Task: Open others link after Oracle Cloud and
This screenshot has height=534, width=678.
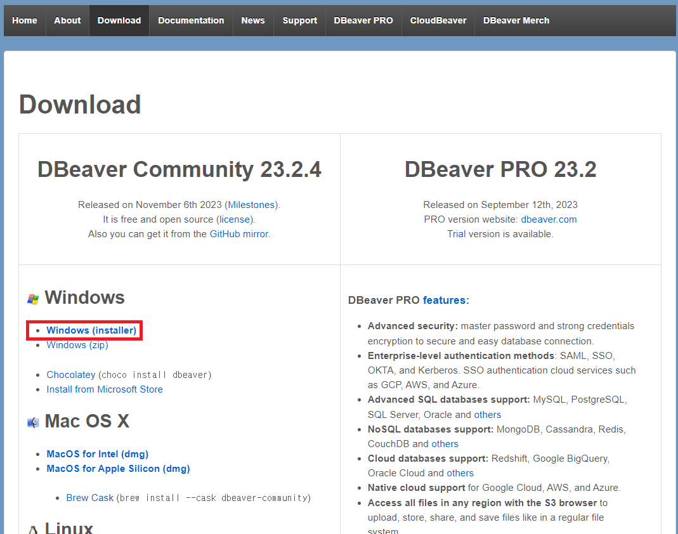Action: [460, 473]
